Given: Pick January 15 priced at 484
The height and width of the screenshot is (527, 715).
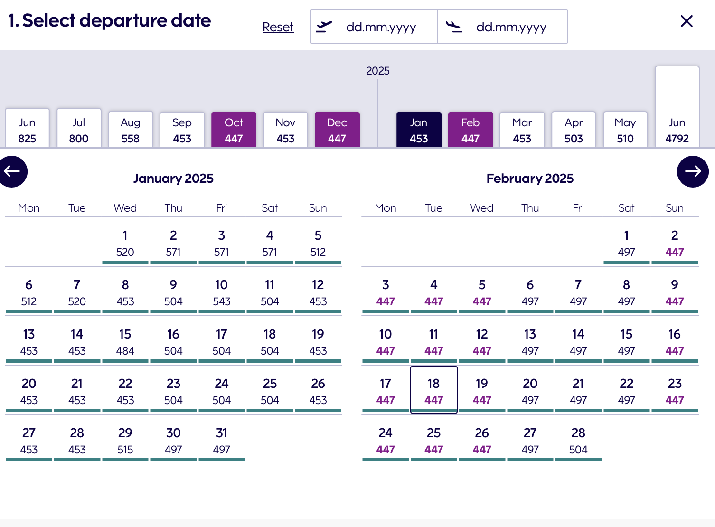Looking at the screenshot, I should pyautogui.click(x=125, y=342).
